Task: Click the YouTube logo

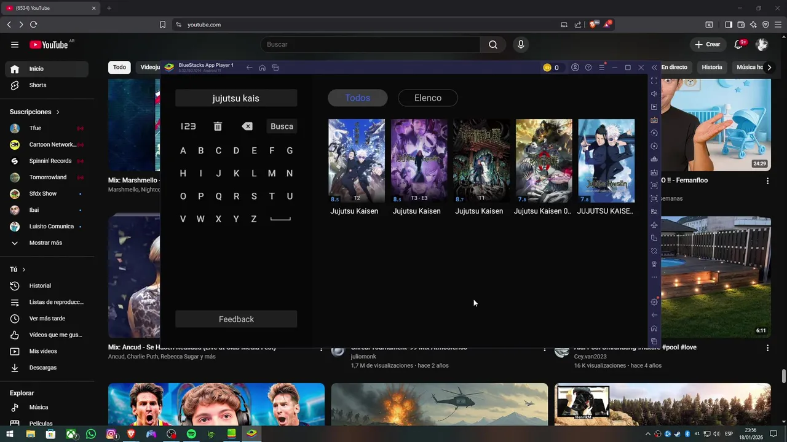Action: 49,44
